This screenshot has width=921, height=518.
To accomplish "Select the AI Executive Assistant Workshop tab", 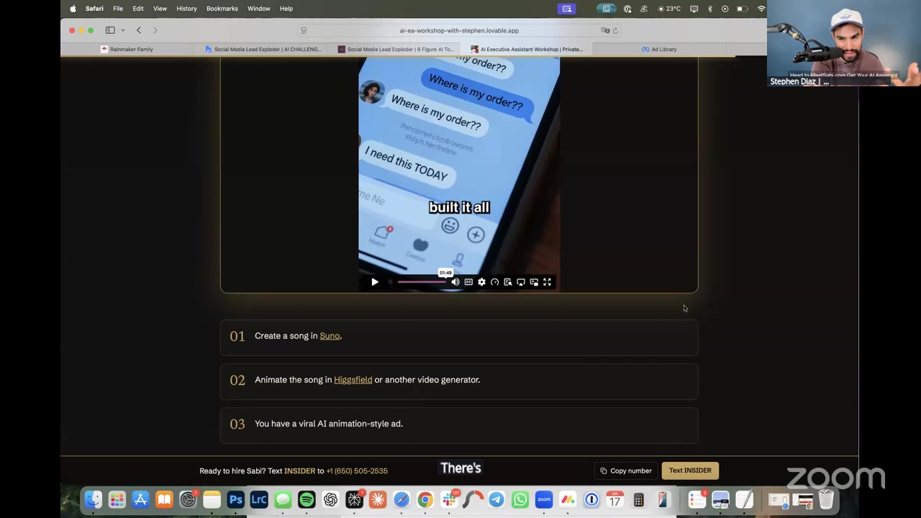I will click(x=527, y=50).
